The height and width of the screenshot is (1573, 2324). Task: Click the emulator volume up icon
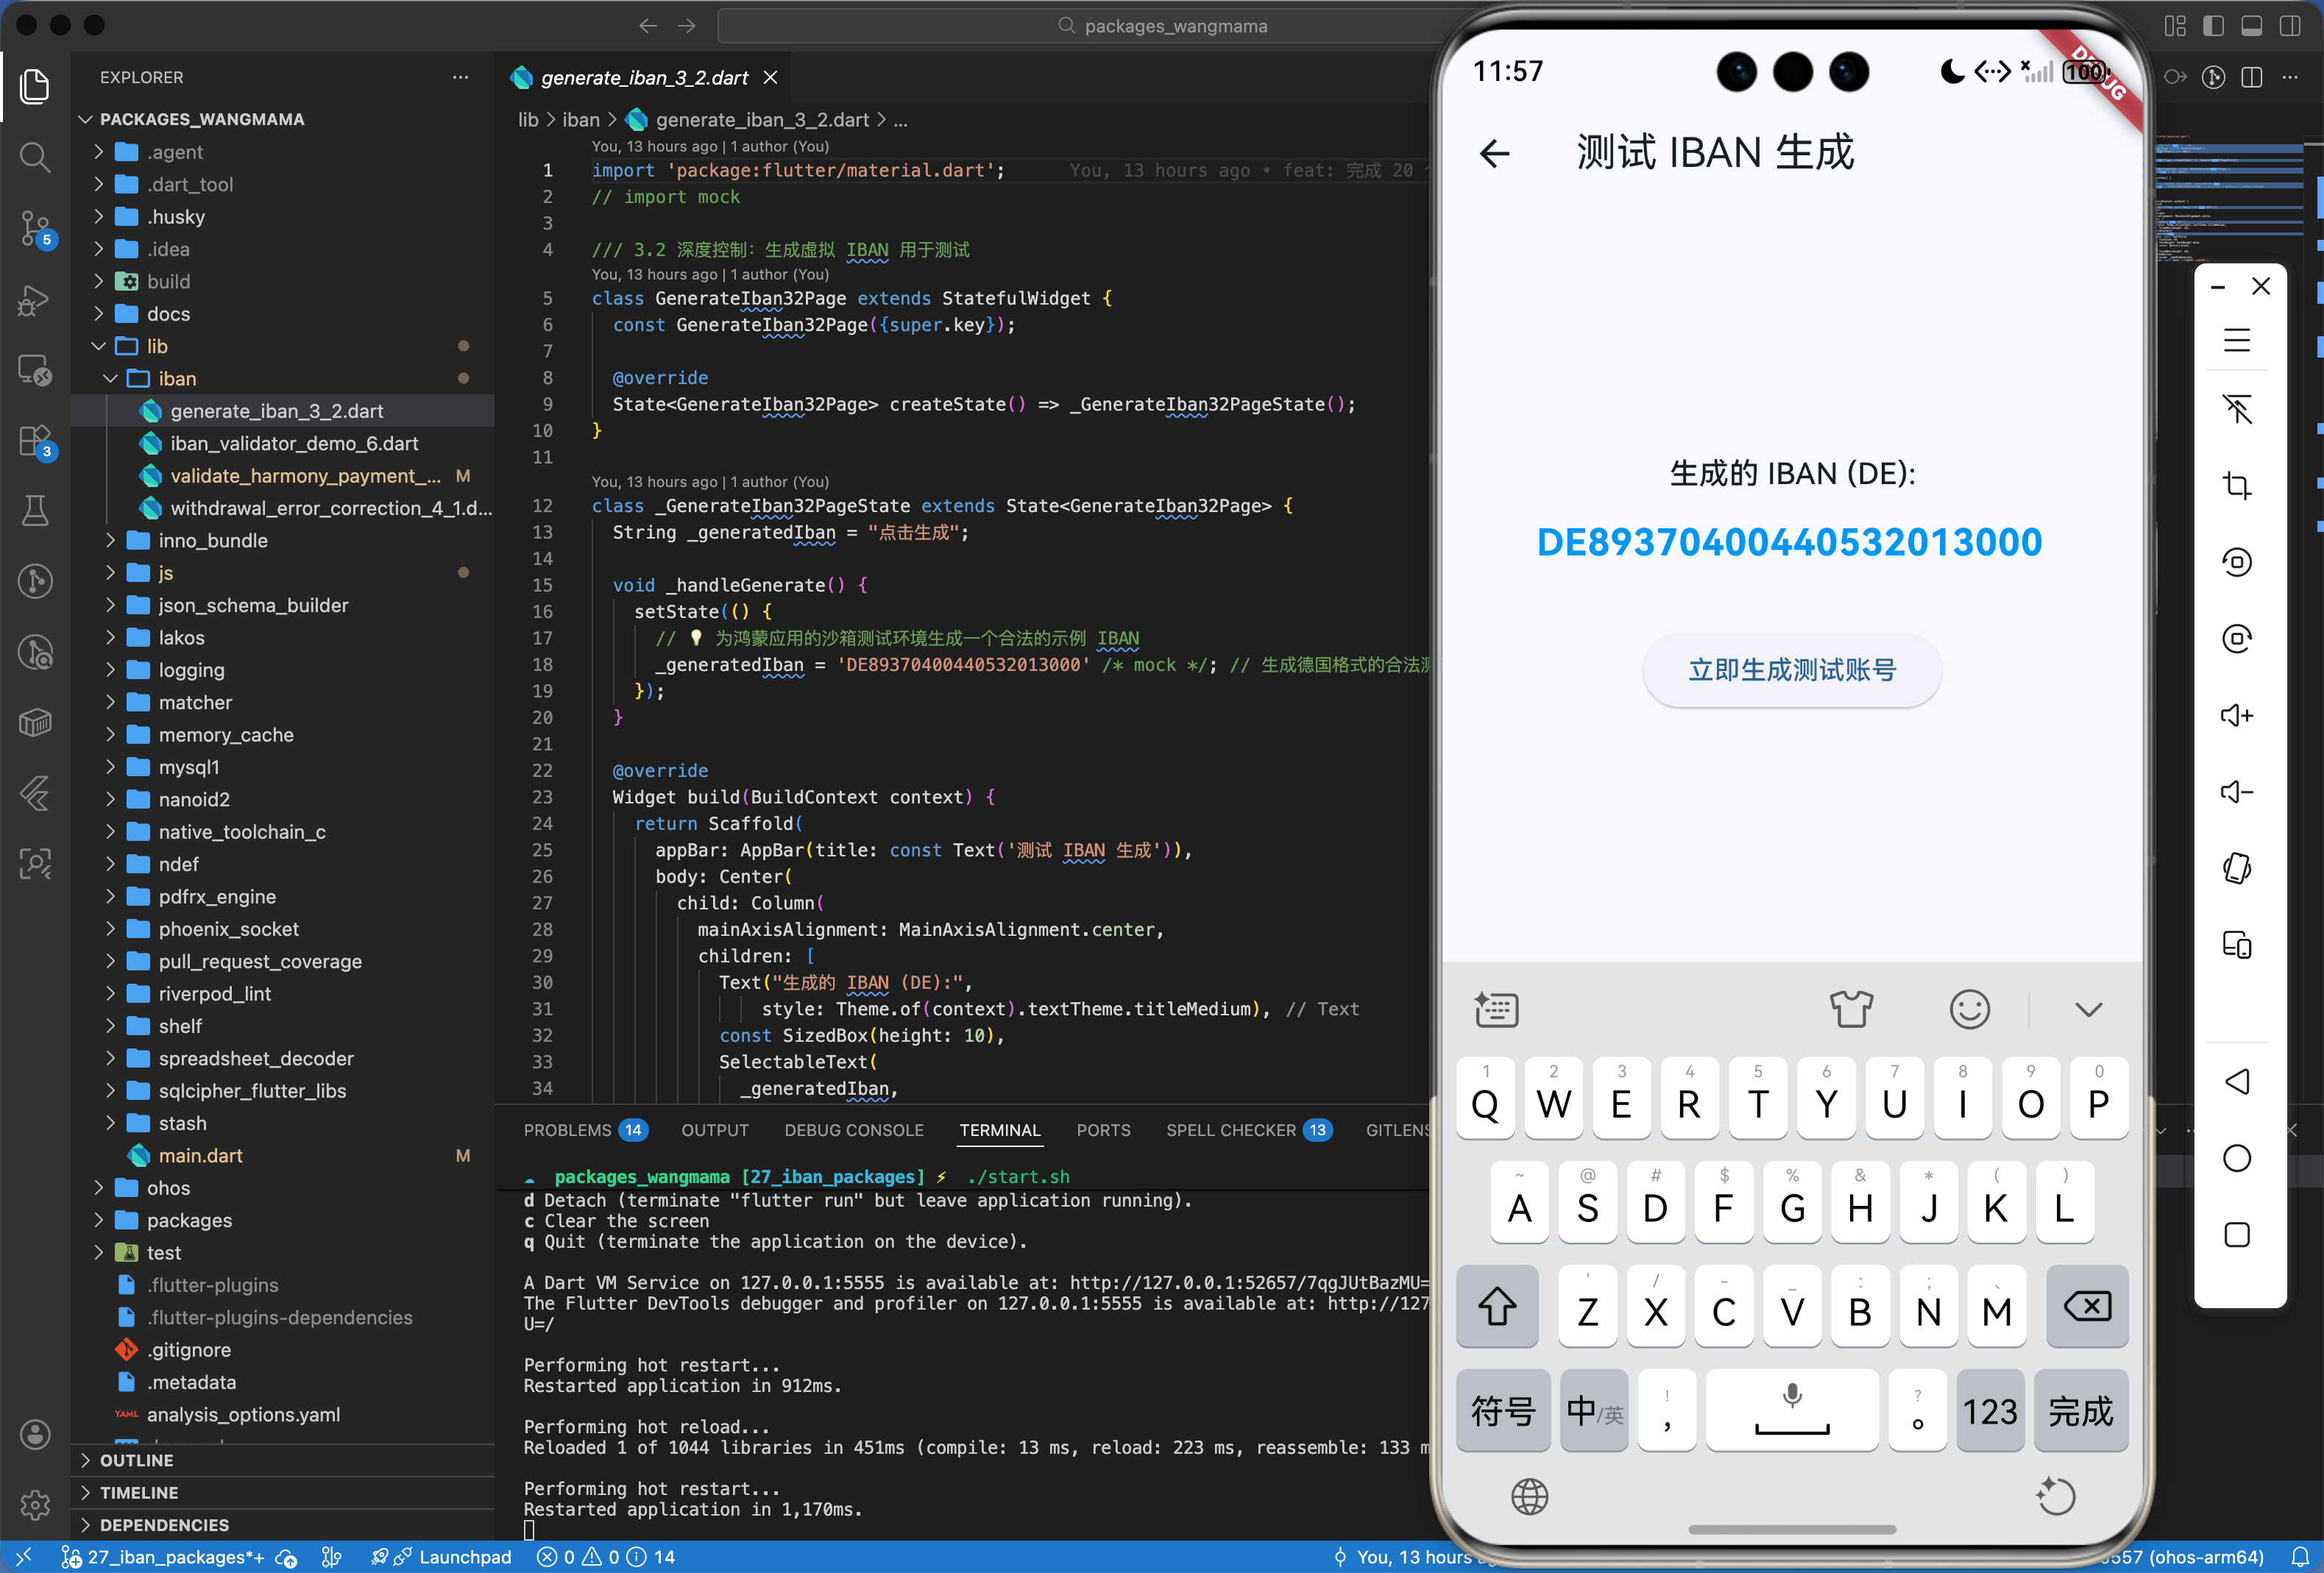(2236, 715)
